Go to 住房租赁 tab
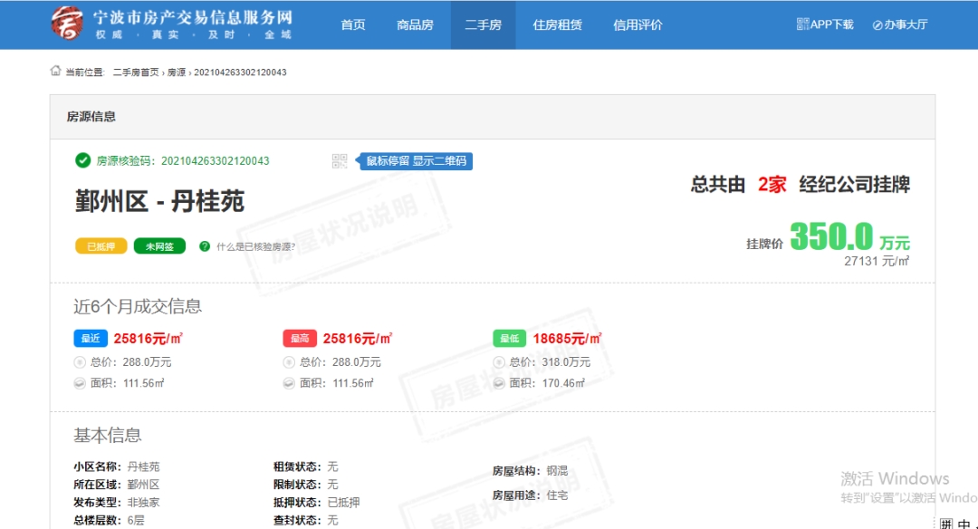This screenshot has height=529, width=978. [x=557, y=25]
